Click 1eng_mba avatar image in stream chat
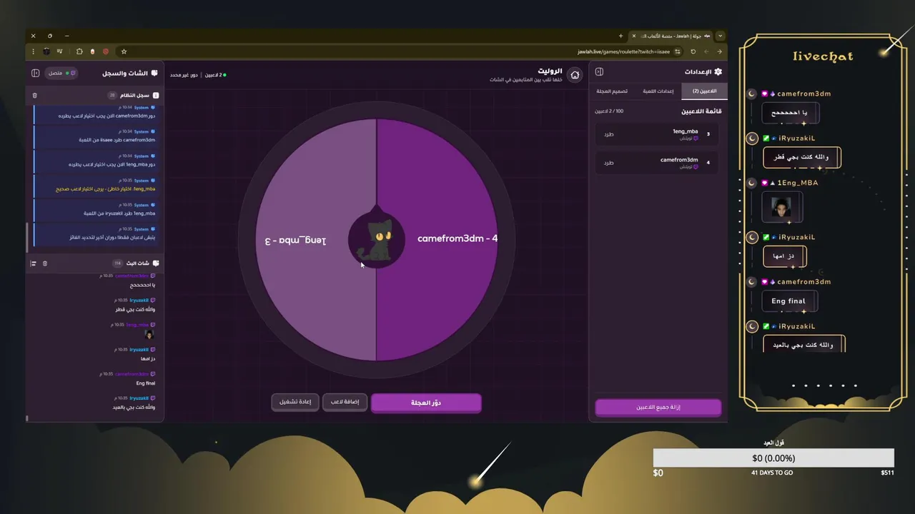The height and width of the screenshot is (514, 915). [x=149, y=334]
